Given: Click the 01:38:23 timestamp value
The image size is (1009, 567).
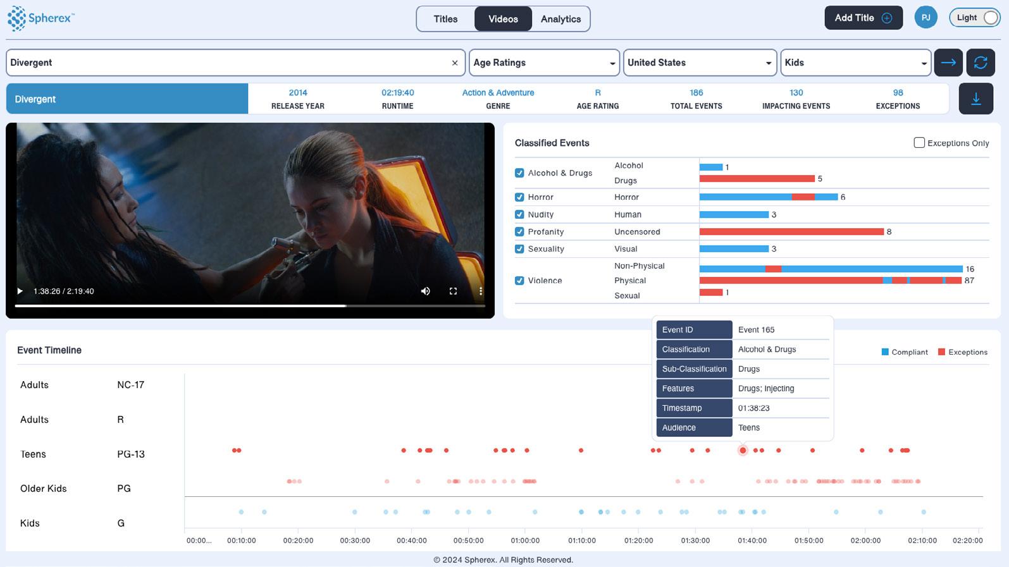Looking at the screenshot, I should [x=754, y=408].
